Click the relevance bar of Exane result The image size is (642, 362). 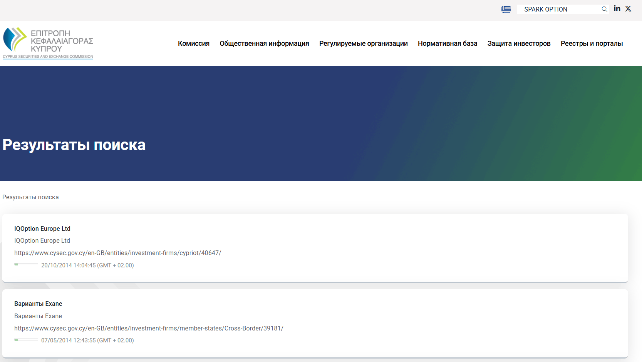click(x=26, y=340)
